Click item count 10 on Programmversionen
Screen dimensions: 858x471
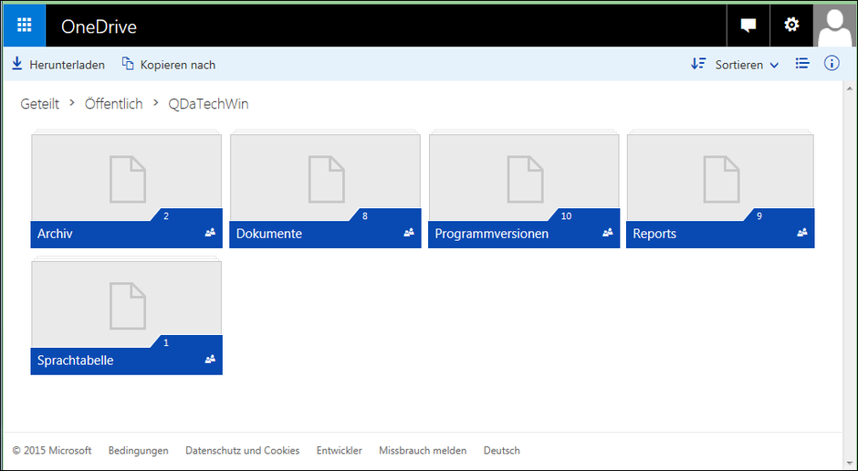click(566, 216)
